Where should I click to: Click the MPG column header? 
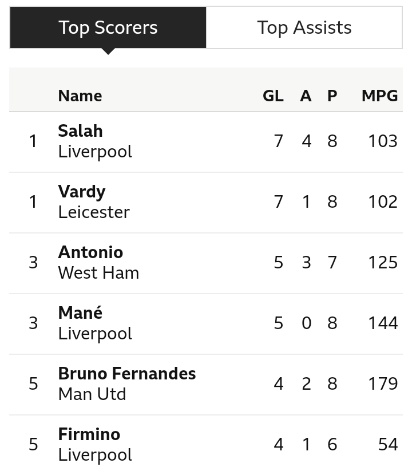click(379, 96)
